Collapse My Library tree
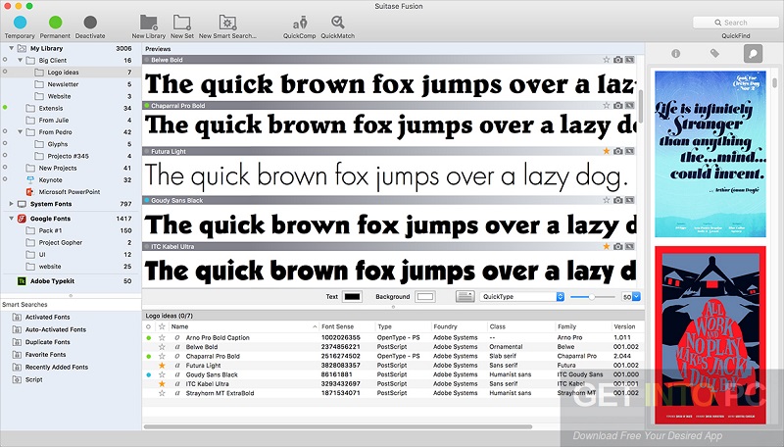Screen dimensions: 784x447 pyautogui.click(x=11, y=48)
